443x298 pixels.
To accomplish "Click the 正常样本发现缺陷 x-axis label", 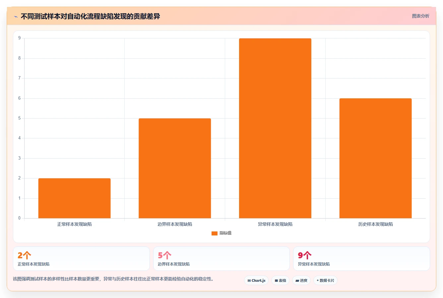I will (x=74, y=224).
